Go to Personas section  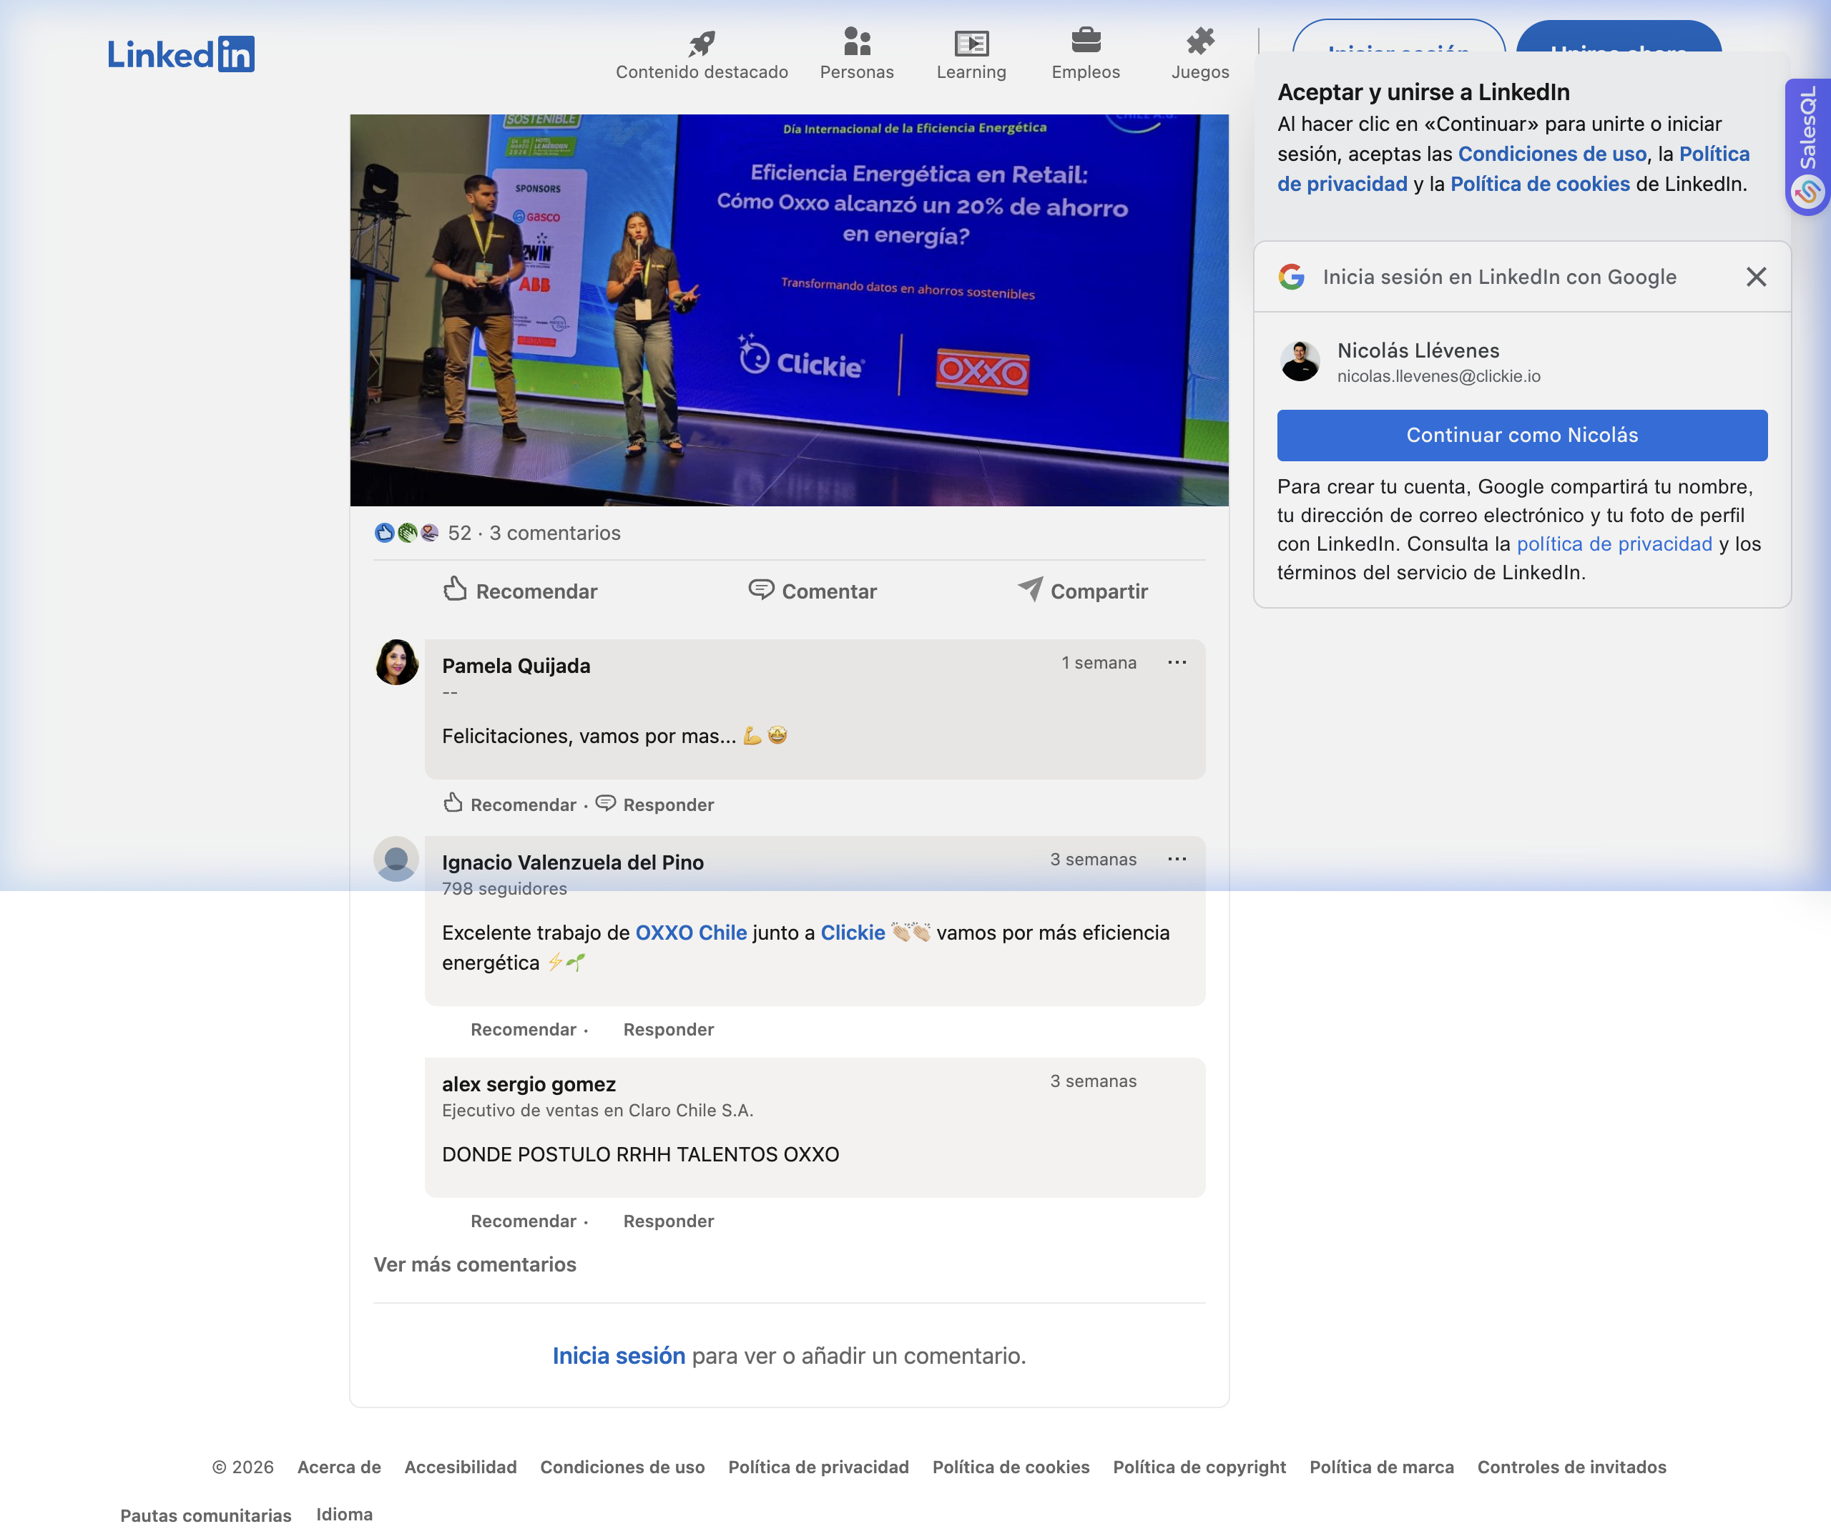point(855,54)
